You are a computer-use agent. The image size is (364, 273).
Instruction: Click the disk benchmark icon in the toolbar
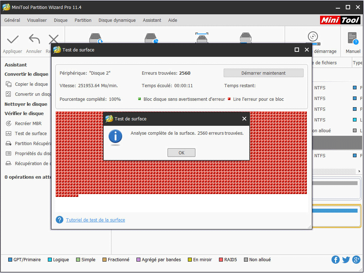(202, 38)
